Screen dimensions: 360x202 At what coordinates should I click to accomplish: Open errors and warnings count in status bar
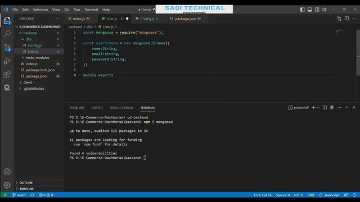(x=46, y=195)
